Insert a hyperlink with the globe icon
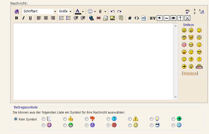Image resolution: width=209 pixels, height=134 pixels. [92, 18]
